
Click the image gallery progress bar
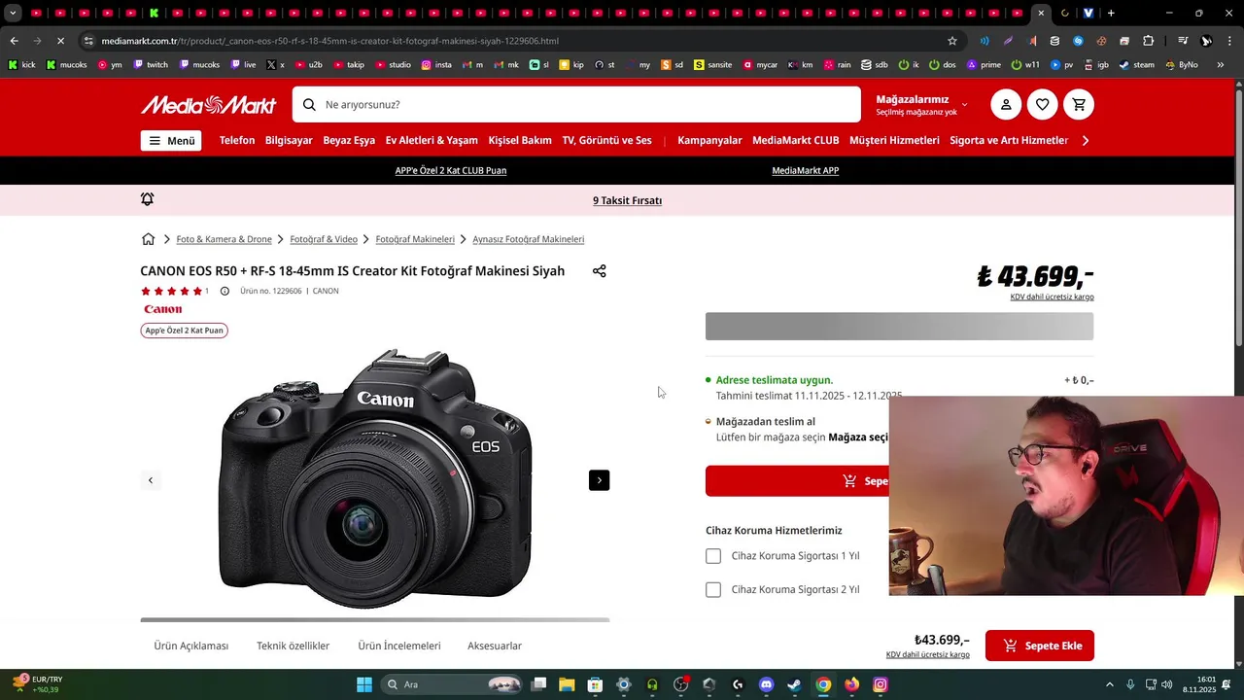(375, 619)
